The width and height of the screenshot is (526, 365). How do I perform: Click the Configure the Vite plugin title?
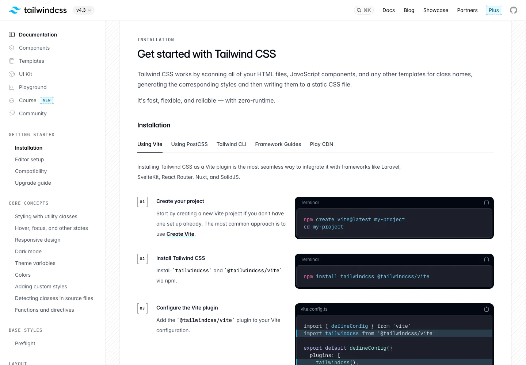[187, 308]
